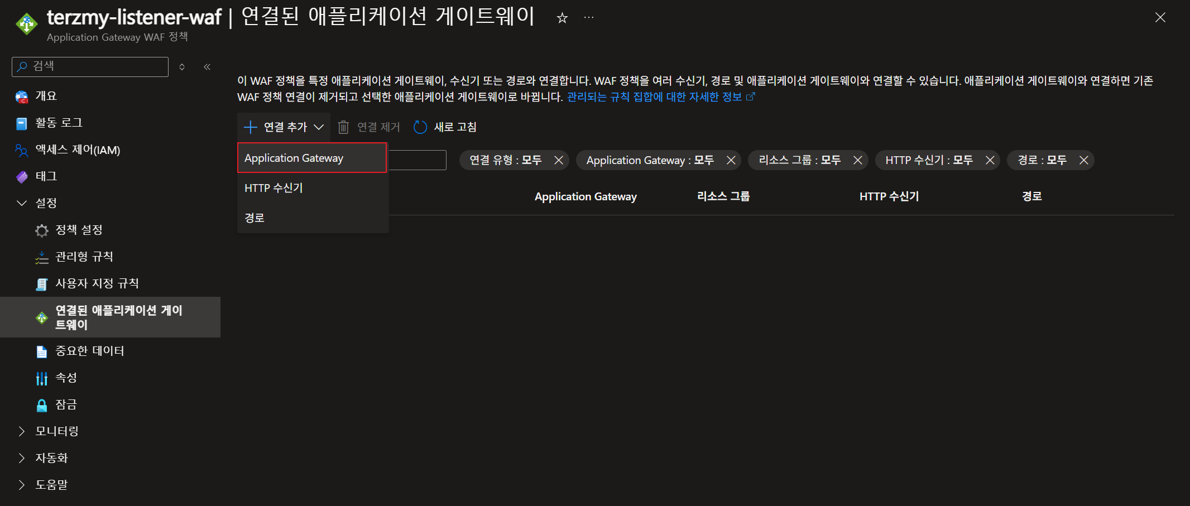Viewport: 1190px width, 506px height.
Task: Open 개요 overview page
Action: tap(46, 96)
